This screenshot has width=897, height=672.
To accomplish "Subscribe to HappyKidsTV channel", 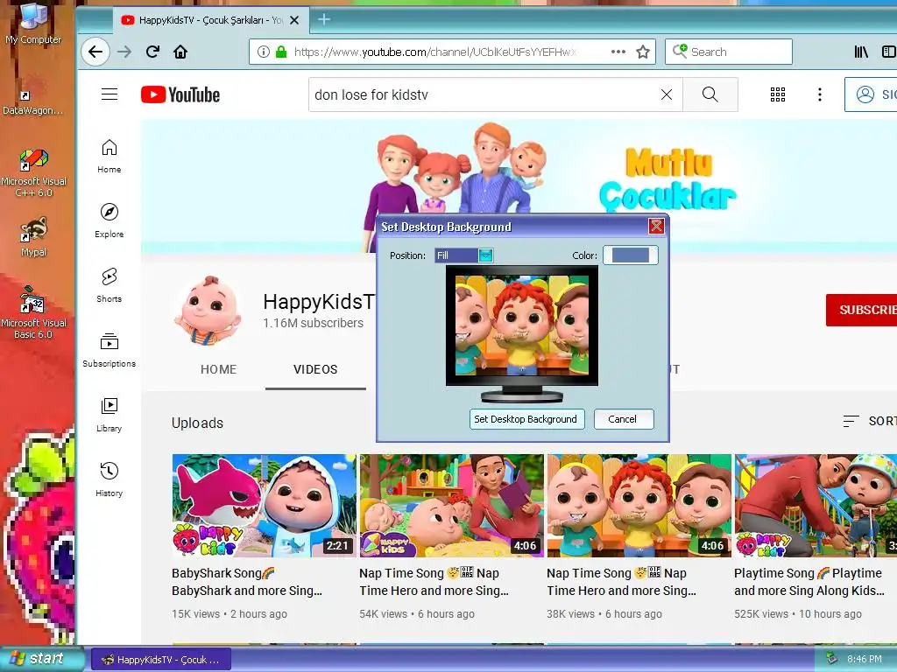I will coord(862,311).
